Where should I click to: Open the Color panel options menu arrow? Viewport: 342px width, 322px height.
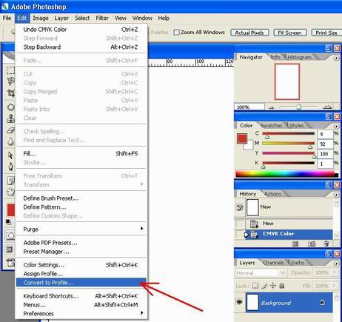tap(336, 126)
